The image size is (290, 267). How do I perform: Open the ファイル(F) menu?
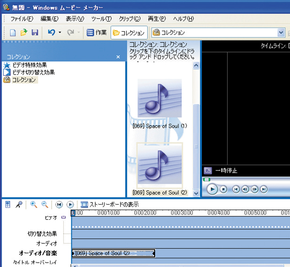21,19
